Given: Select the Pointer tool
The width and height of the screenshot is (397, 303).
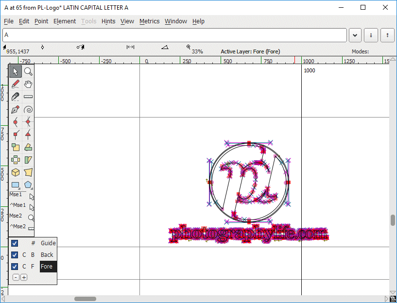Looking at the screenshot, I should click(x=16, y=71).
